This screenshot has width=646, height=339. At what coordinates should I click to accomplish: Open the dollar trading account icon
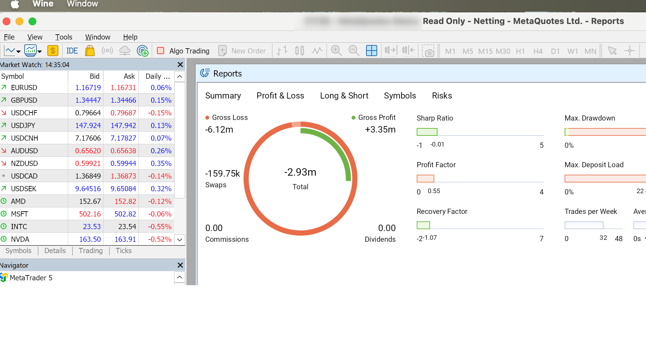tap(53, 51)
